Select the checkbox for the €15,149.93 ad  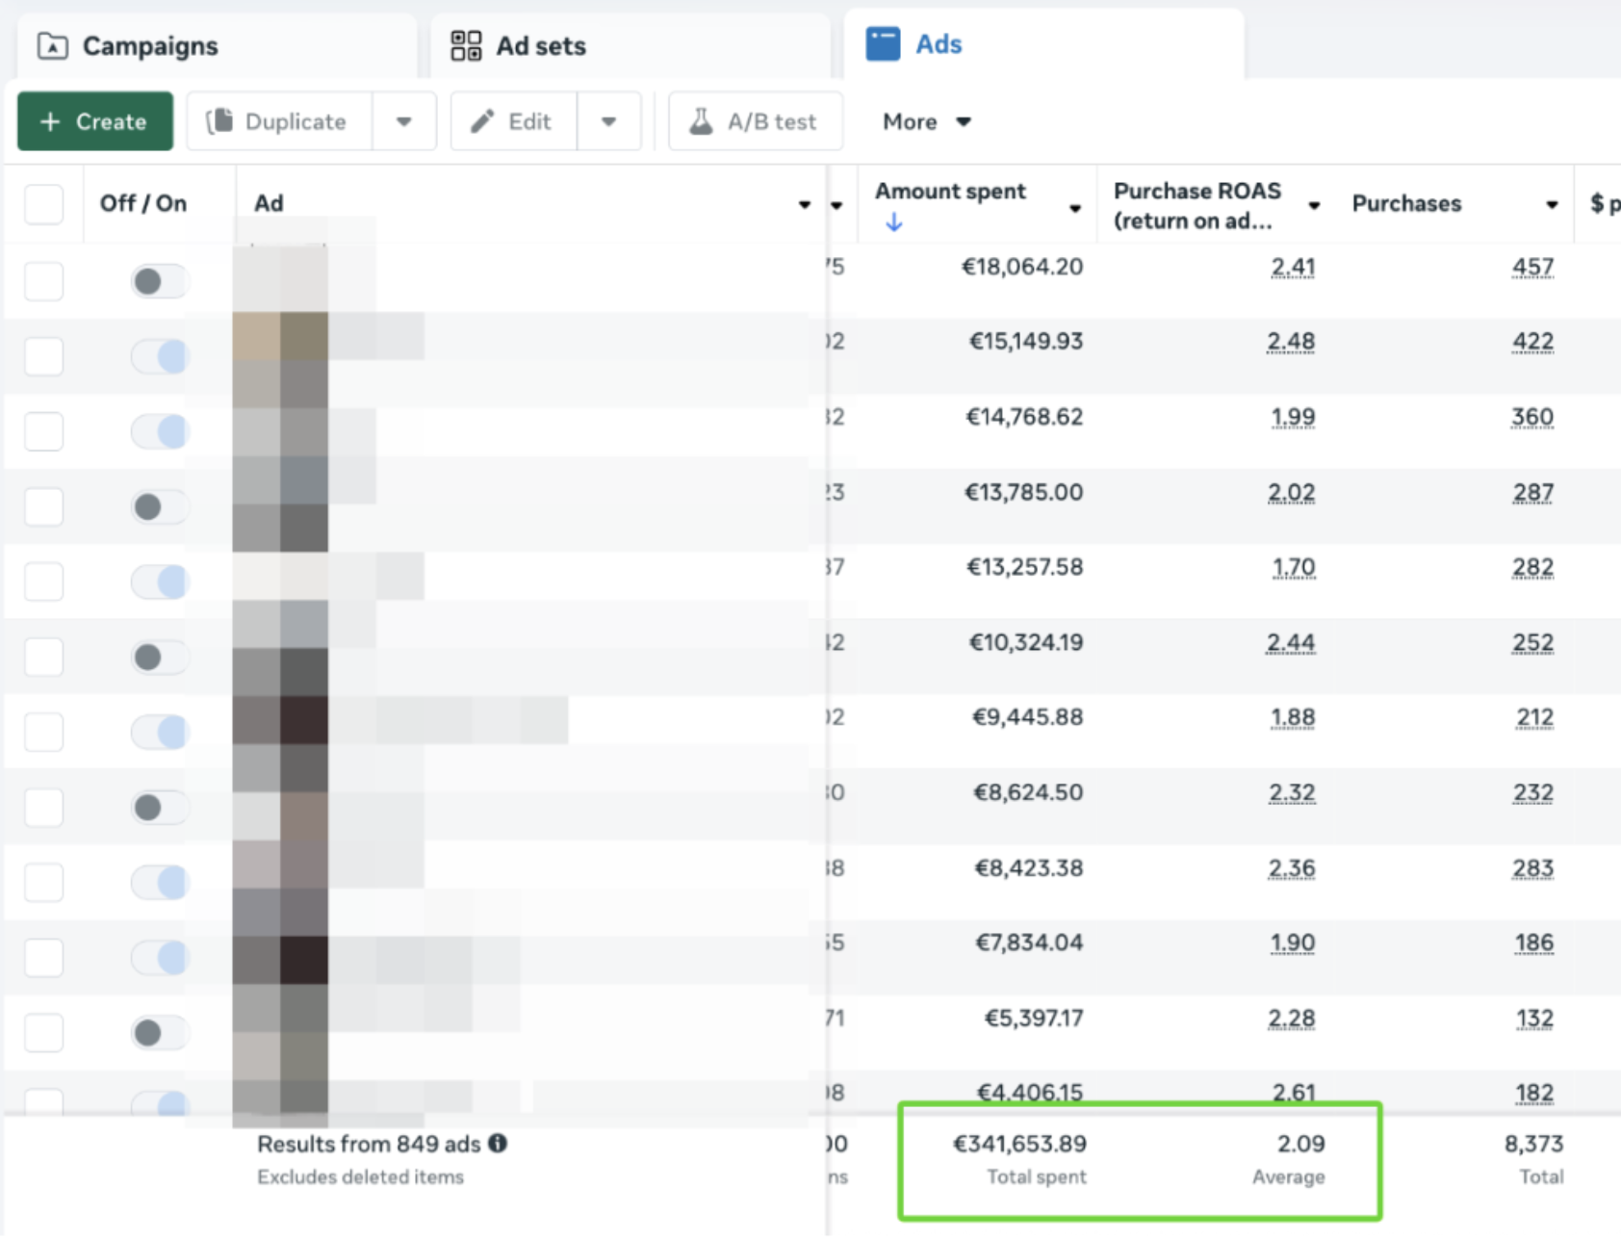[x=44, y=356]
